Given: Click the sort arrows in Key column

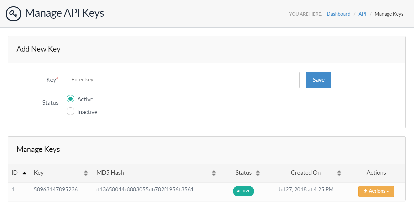Looking at the screenshot, I should (x=86, y=173).
